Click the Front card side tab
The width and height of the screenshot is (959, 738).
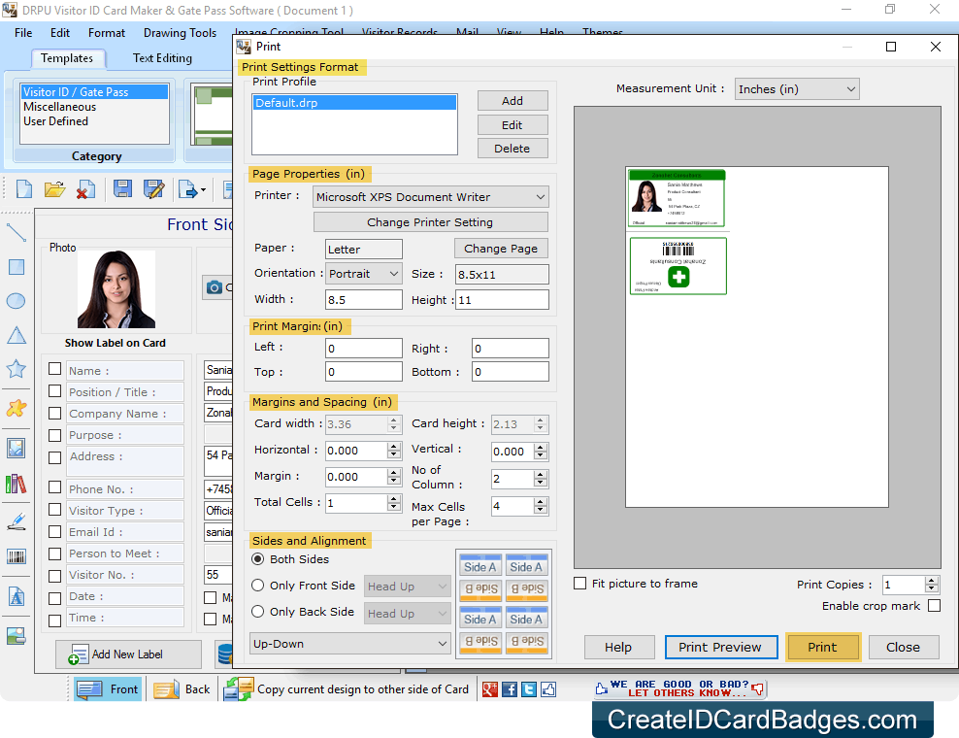(108, 689)
